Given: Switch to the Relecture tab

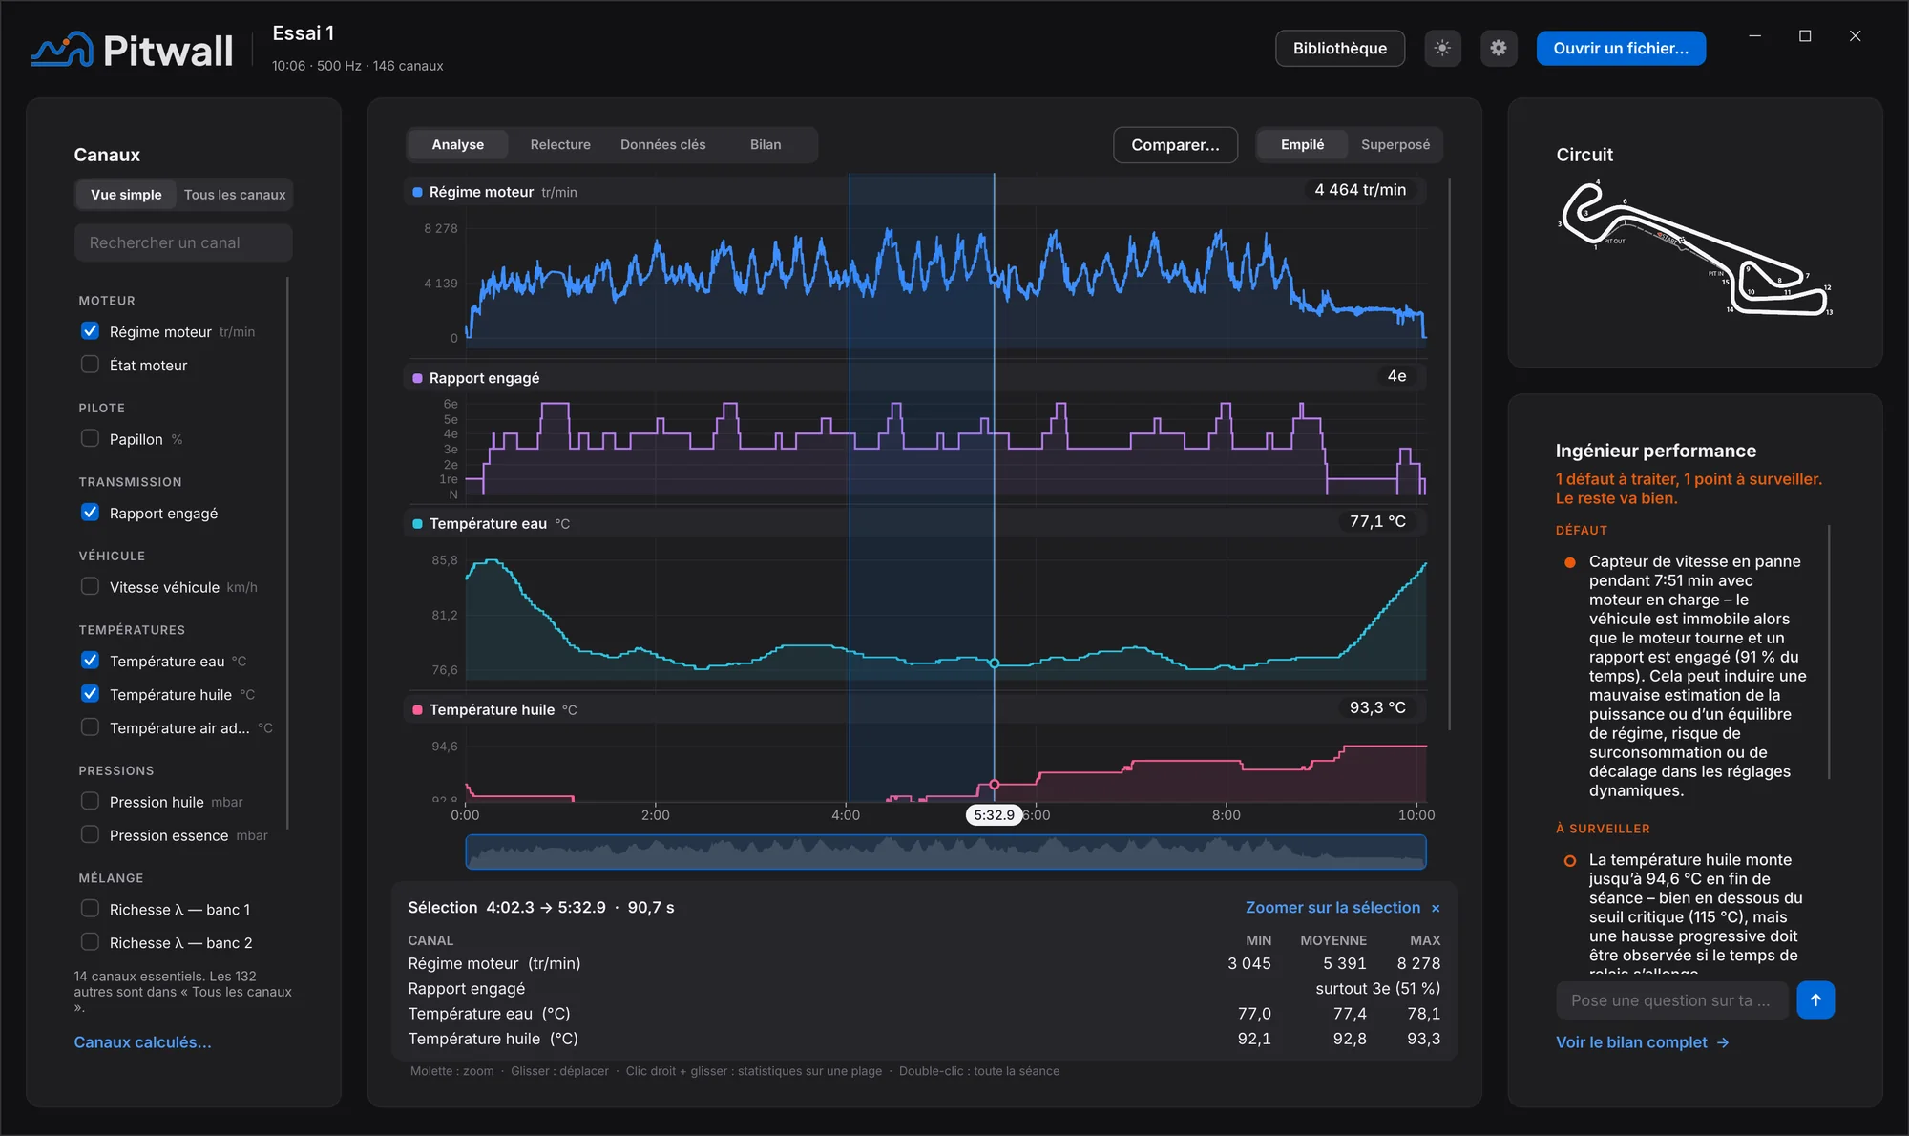Looking at the screenshot, I should [x=560, y=144].
